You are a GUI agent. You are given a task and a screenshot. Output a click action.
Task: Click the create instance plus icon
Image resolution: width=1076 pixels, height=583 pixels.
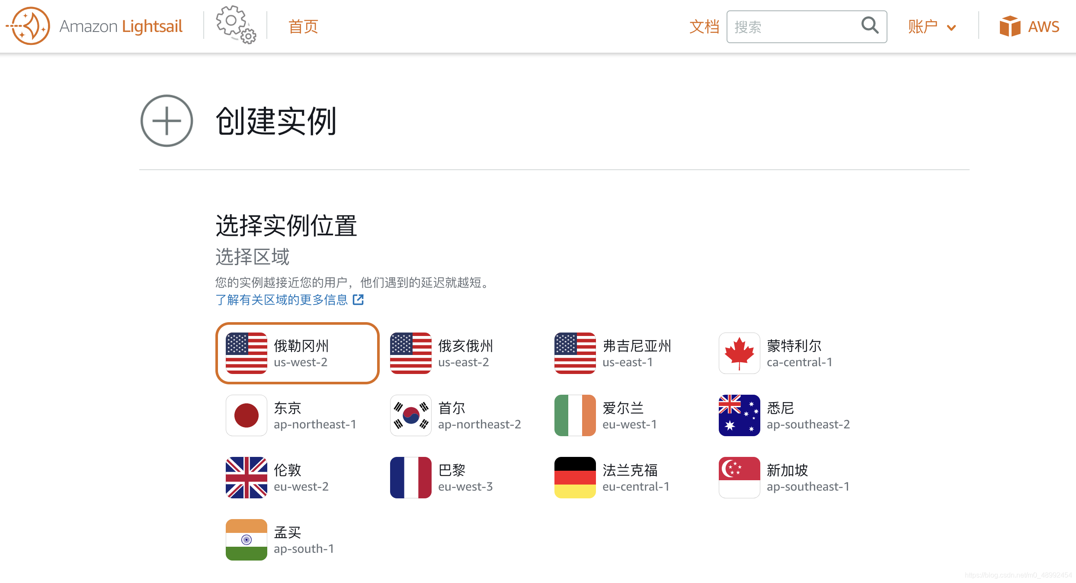coord(167,120)
